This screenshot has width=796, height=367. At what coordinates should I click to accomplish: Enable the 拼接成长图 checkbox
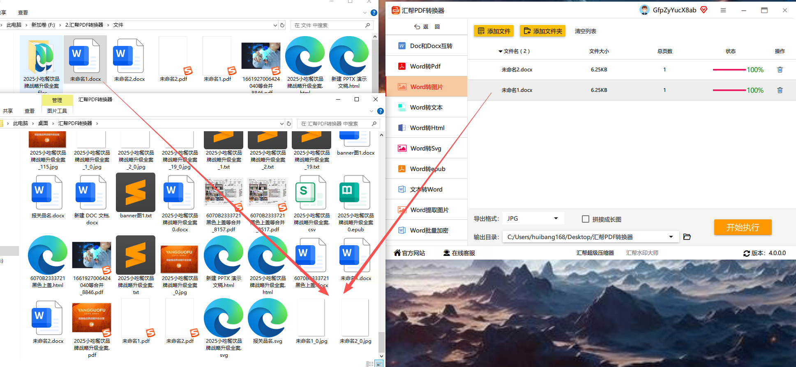click(x=586, y=219)
